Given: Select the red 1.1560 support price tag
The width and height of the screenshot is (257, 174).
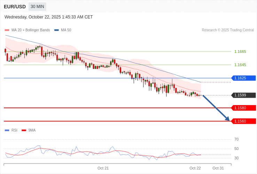Looking at the screenshot, I should pyautogui.click(x=243, y=121).
